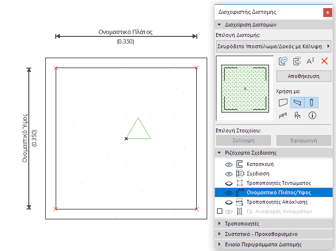
Task: Expand the Τροποποιητές section
Action: [219, 224]
